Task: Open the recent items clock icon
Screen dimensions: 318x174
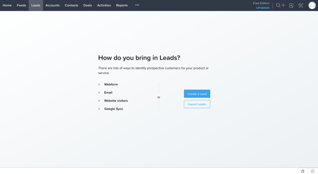Action: [x=312, y=171]
